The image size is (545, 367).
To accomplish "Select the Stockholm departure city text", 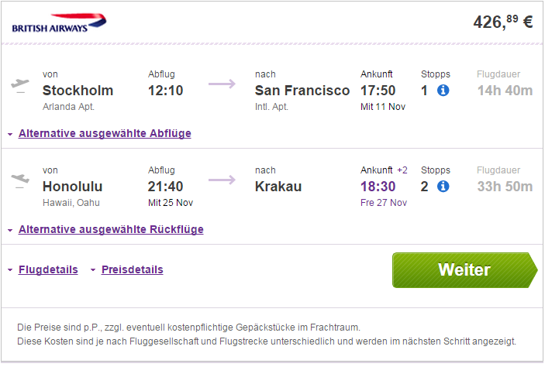I will click(x=78, y=91).
